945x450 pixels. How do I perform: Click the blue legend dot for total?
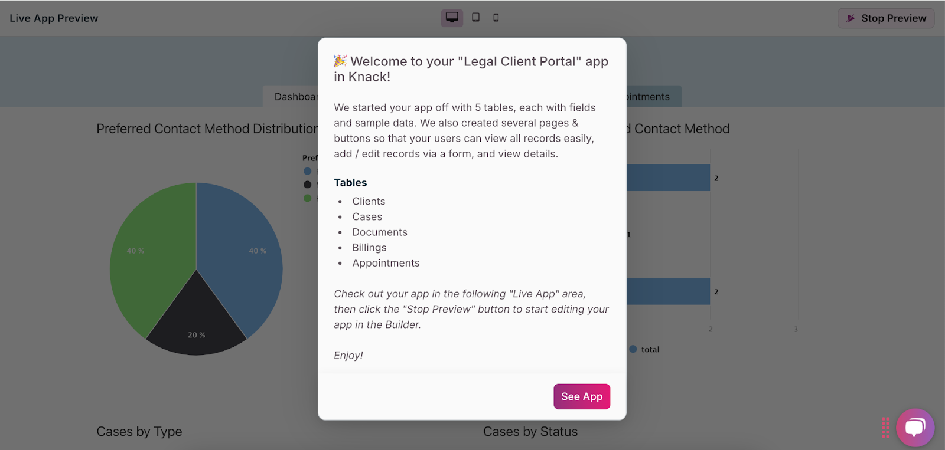pyautogui.click(x=633, y=349)
